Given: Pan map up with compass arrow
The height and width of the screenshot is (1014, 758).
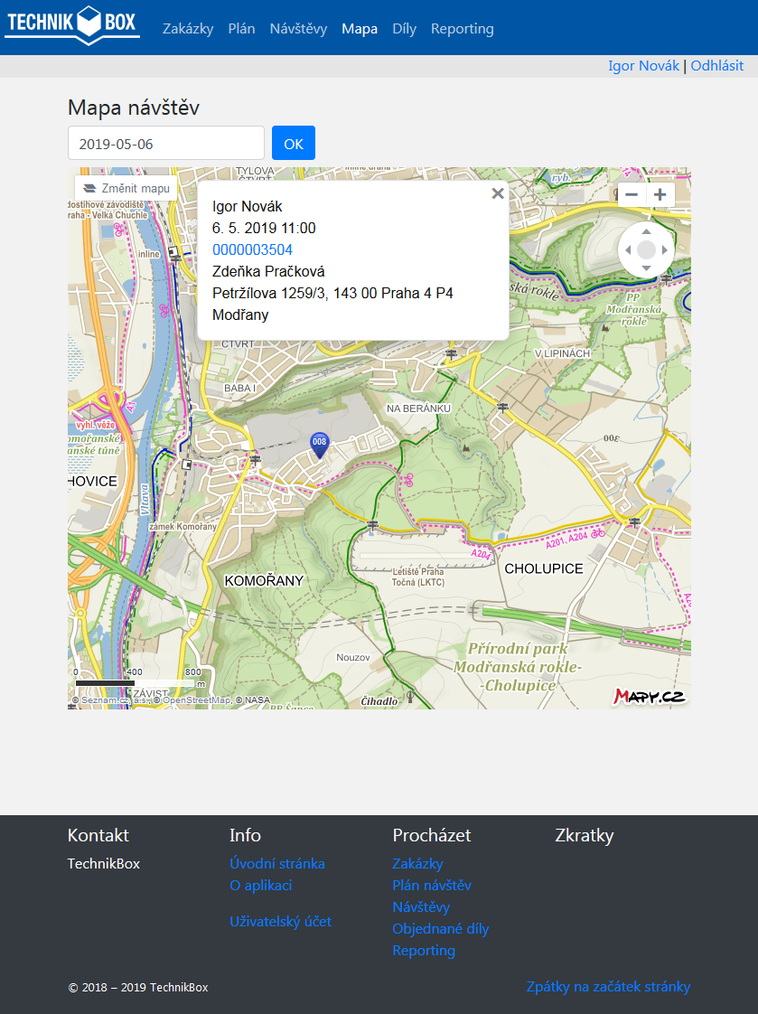Looking at the screenshot, I should click(646, 231).
